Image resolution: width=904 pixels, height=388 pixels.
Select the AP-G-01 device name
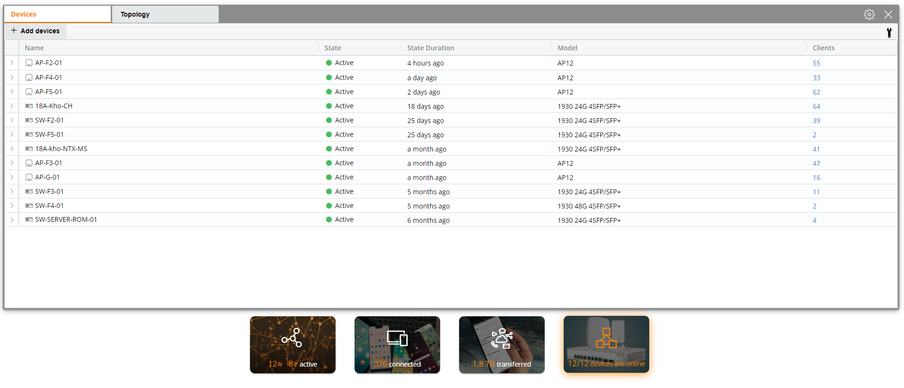tap(48, 177)
